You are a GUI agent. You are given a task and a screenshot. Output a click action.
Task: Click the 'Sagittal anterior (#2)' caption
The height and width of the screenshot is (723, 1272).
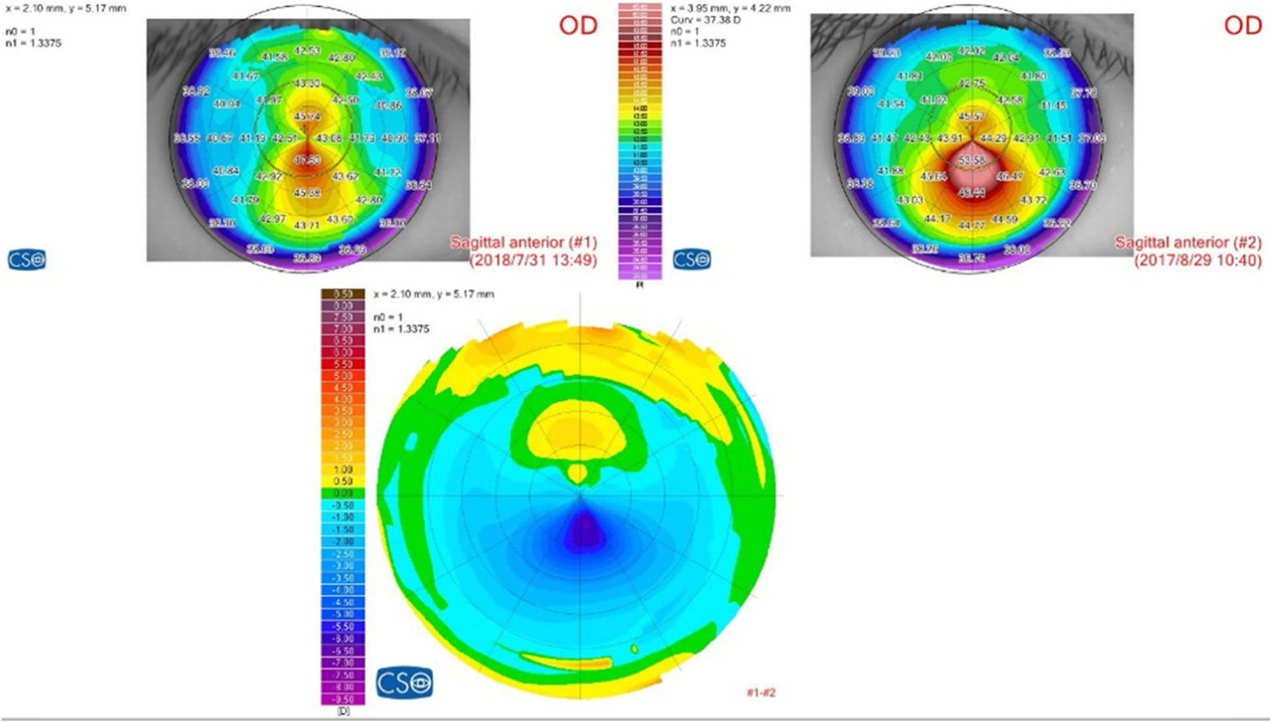pyautogui.click(x=1188, y=243)
